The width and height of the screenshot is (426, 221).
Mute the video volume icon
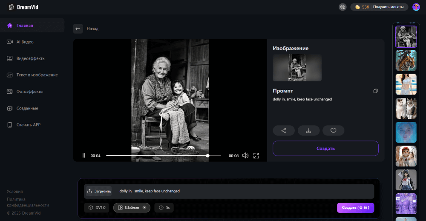click(x=245, y=155)
